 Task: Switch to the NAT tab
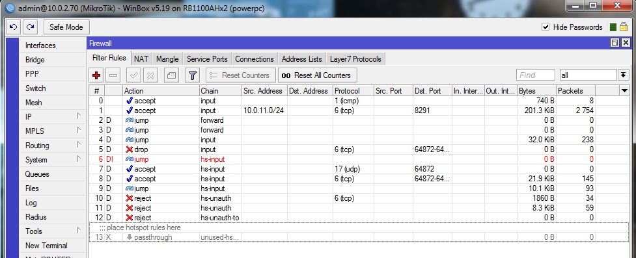[141, 58]
